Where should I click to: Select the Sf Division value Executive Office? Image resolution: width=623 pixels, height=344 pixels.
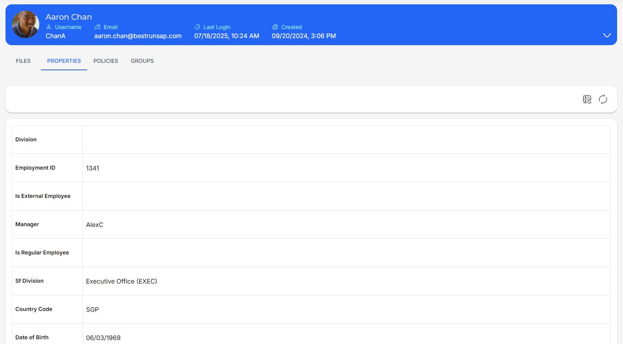click(x=121, y=281)
